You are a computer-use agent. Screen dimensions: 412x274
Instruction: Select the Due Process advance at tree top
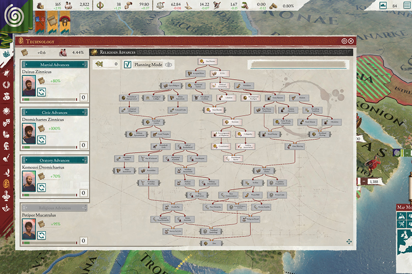(208, 61)
